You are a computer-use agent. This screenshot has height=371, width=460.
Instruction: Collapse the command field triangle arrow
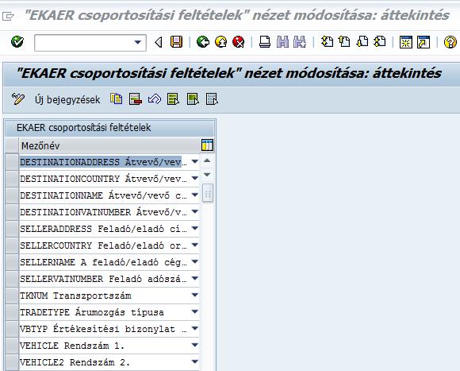[159, 42]
